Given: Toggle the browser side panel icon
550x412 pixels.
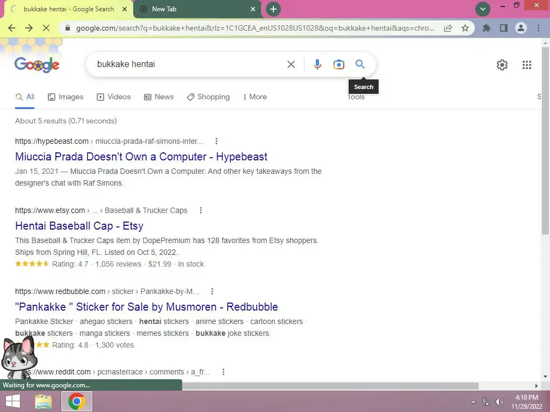Looking at the screenshot, I should pos(504,28).
